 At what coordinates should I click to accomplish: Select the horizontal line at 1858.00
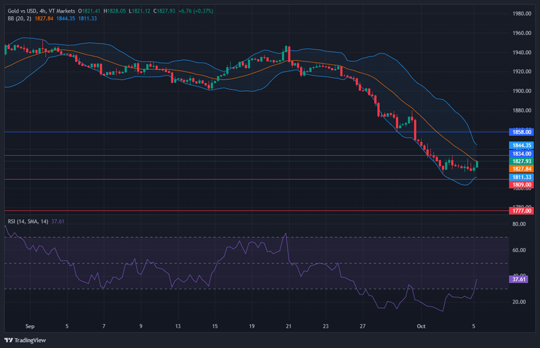pos(256,132)
